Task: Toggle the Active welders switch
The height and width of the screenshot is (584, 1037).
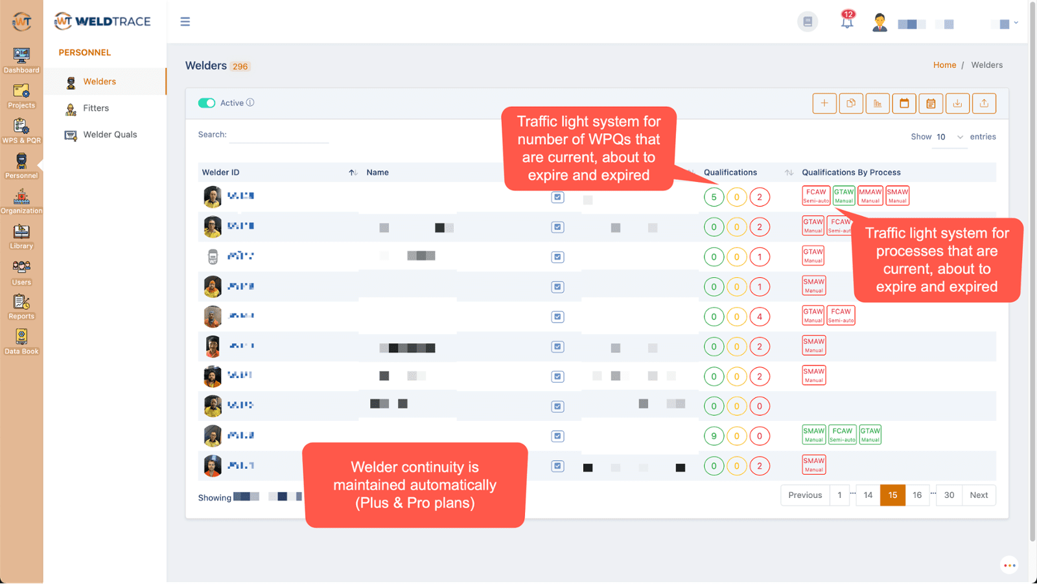Action: tap(207, 103)
